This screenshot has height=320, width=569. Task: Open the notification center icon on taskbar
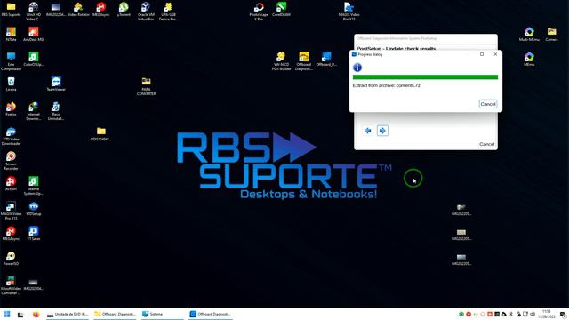click(x=563, y=314)
